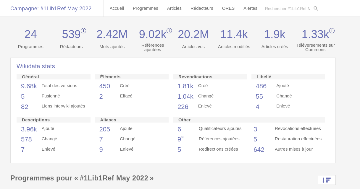Click the Éléments section header
Image resolution: width=360 pixels, height=189 pixels.
point(132,77)
